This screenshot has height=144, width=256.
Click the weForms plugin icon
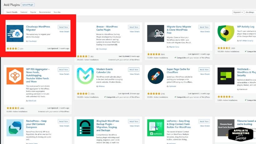point(155,128)
